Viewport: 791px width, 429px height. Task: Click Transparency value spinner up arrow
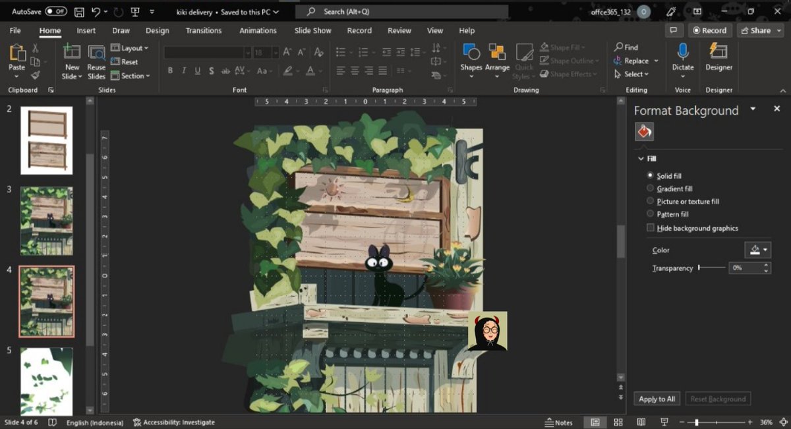click(x=766, y=265)
